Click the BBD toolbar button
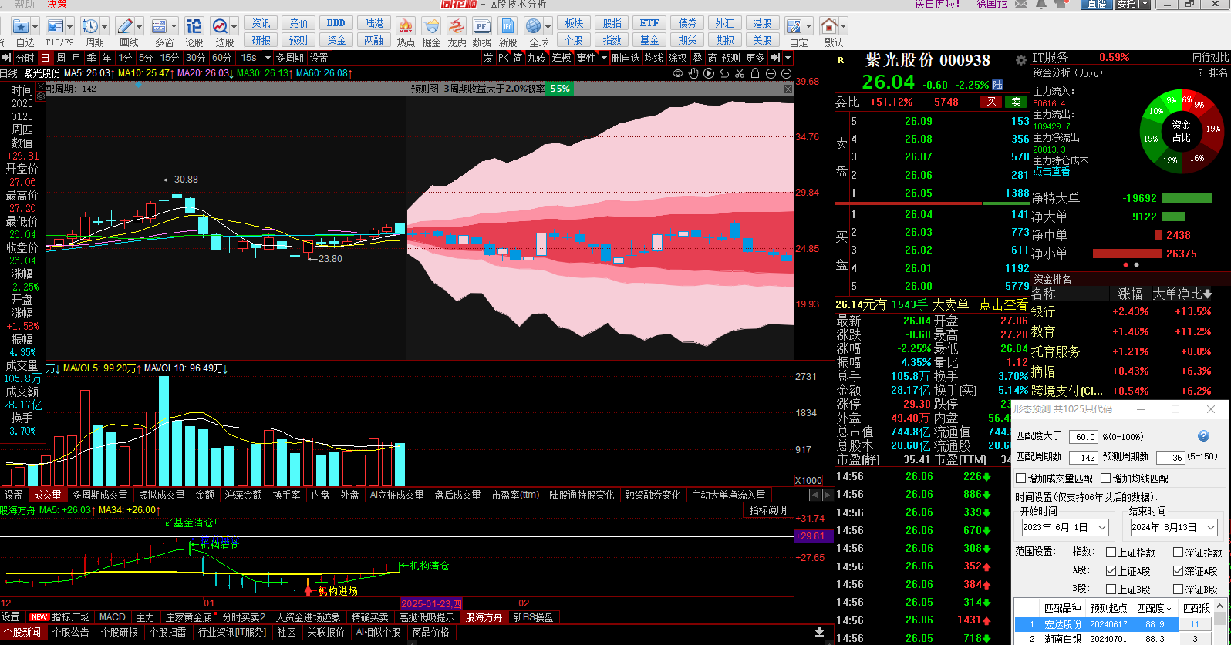Screen dimensions: 1231x645 pyautogui.click(x=336, y=23)
